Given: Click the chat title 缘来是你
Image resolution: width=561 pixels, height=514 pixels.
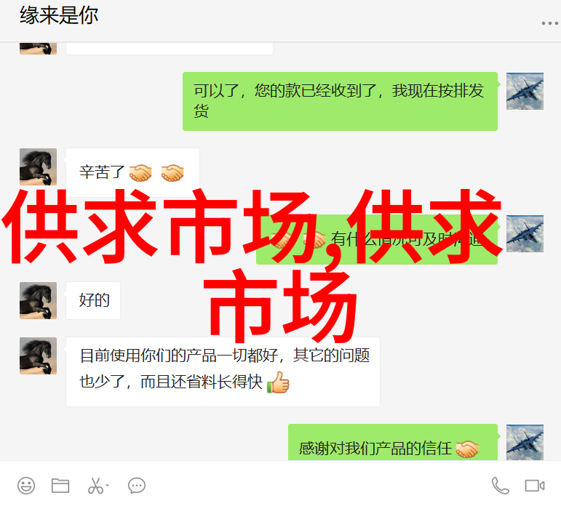Looking at the screenshot, I should click(x=59, y=15).
